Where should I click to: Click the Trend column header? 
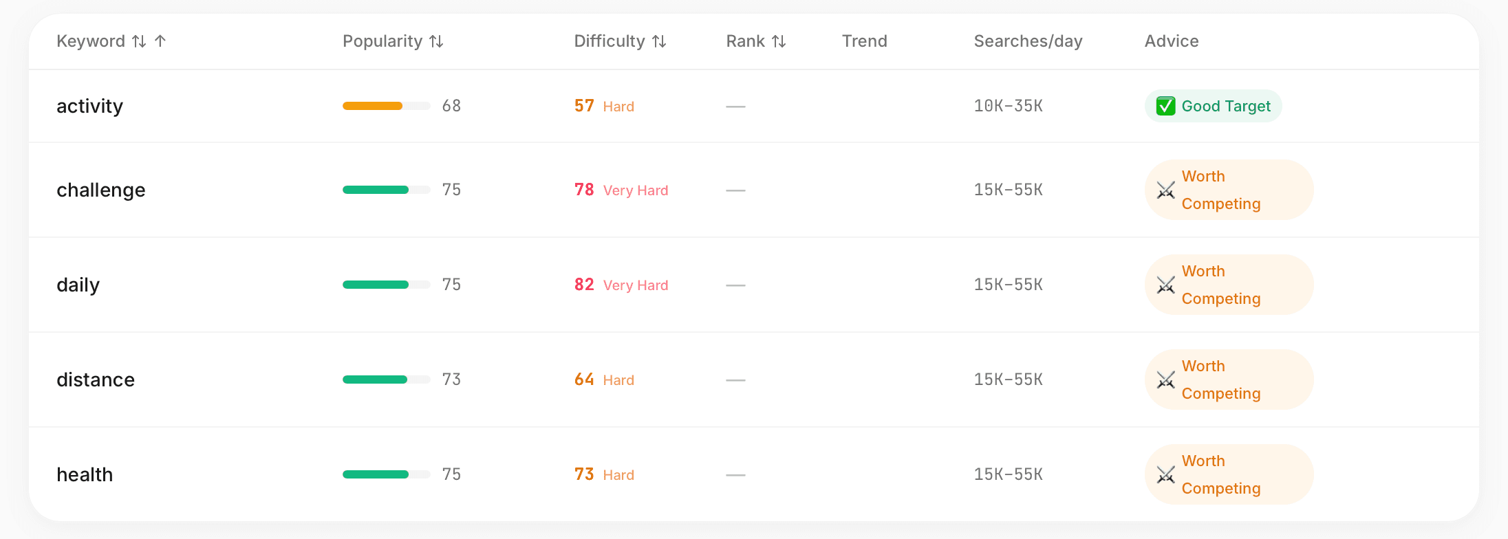coord(865,41)
